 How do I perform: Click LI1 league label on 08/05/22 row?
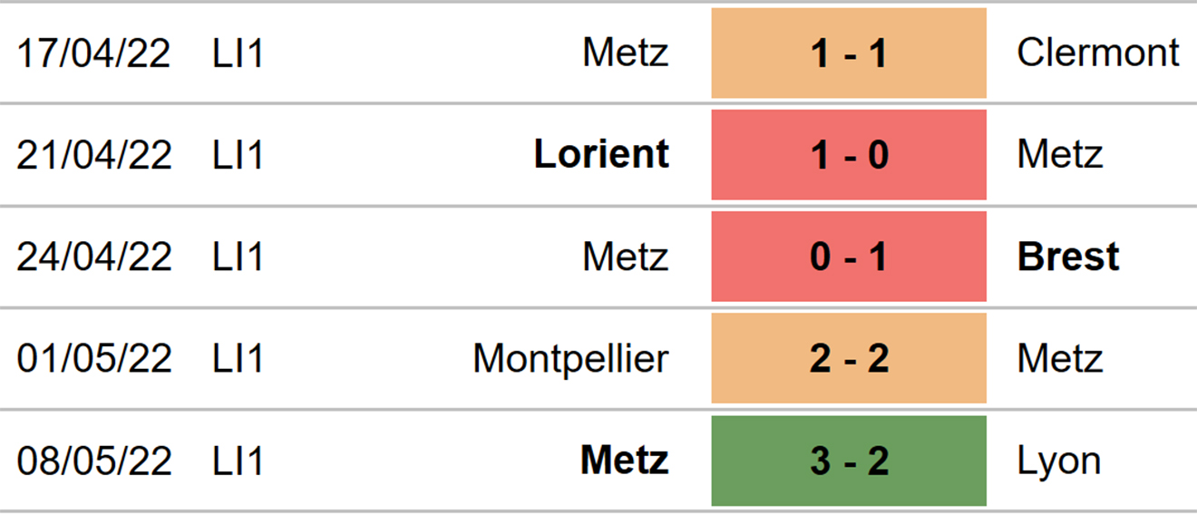point(238,461)
